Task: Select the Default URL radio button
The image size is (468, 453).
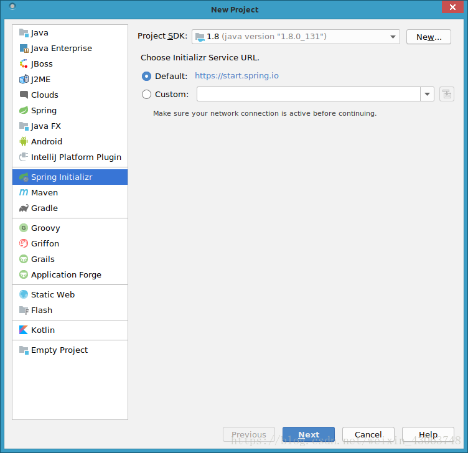Action: click(x=146, y=77)
